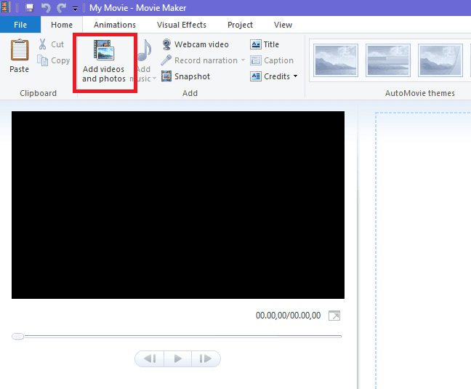This screenshot has height=389, width=471.
Task: Expand the Credits dropdown arrow
Action: (x=296, y=76)
